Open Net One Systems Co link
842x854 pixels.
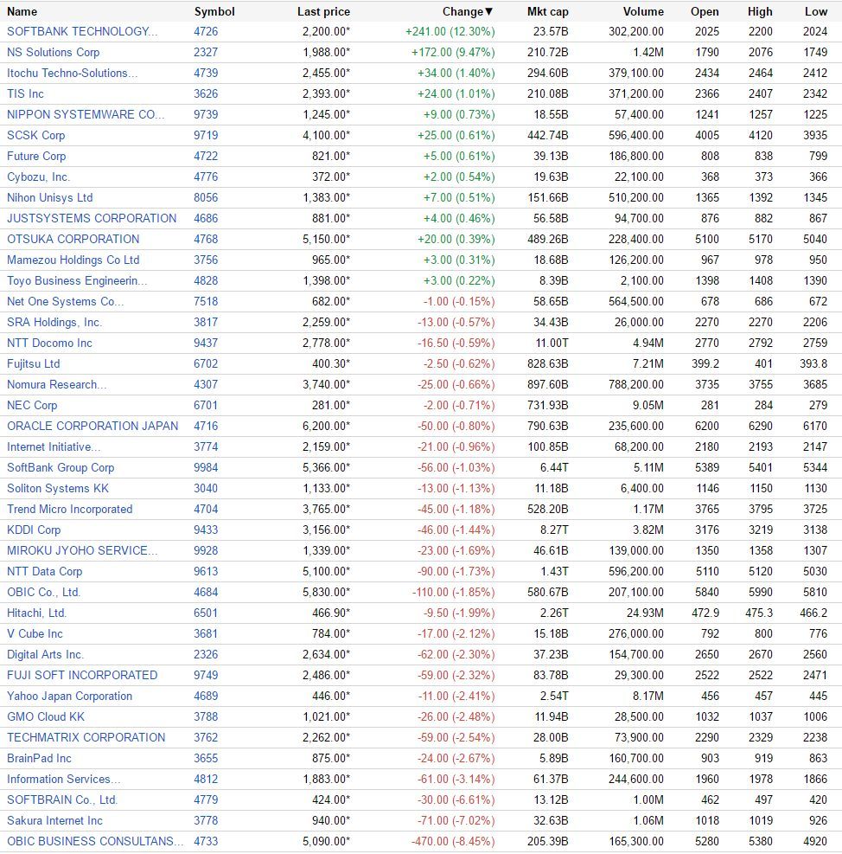click(66, 301)
